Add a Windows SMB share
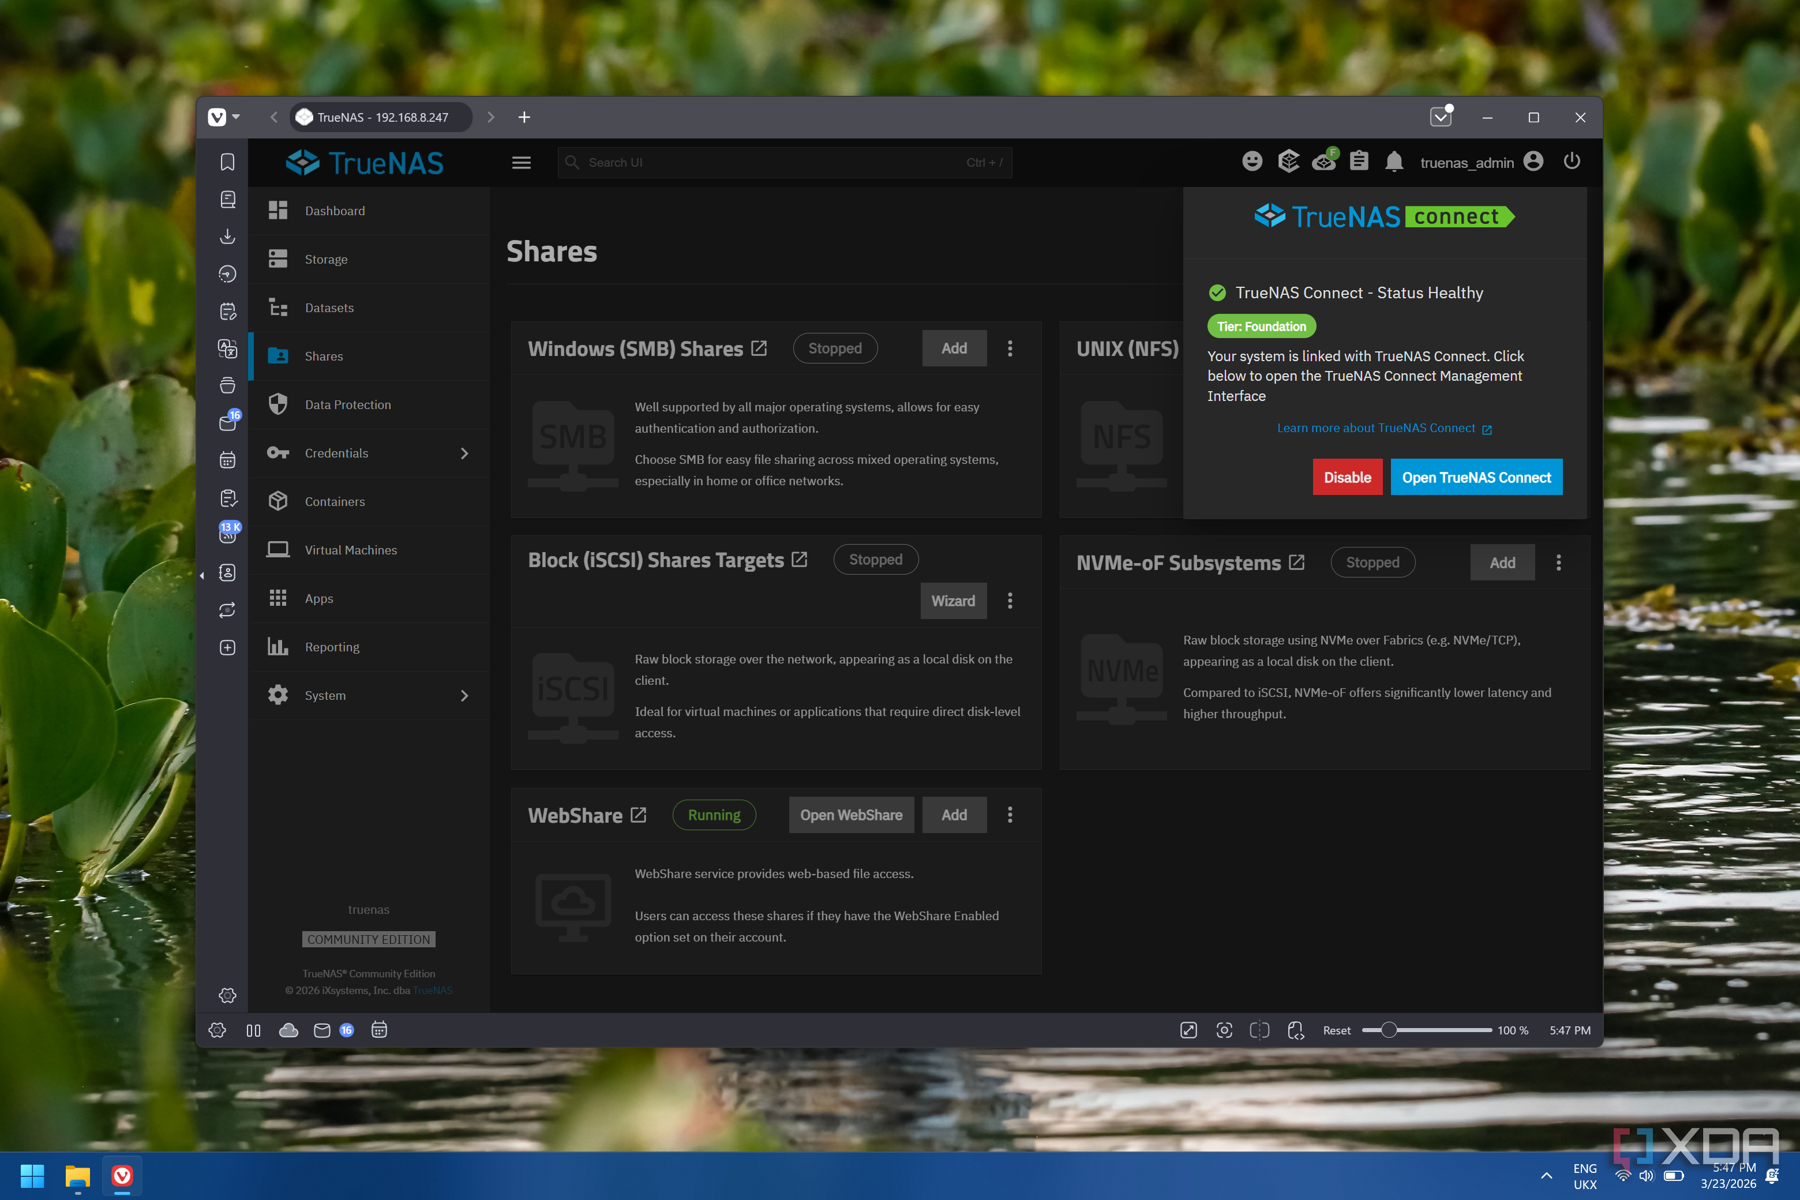The image size is (1800, 1200). click(954, 348)
